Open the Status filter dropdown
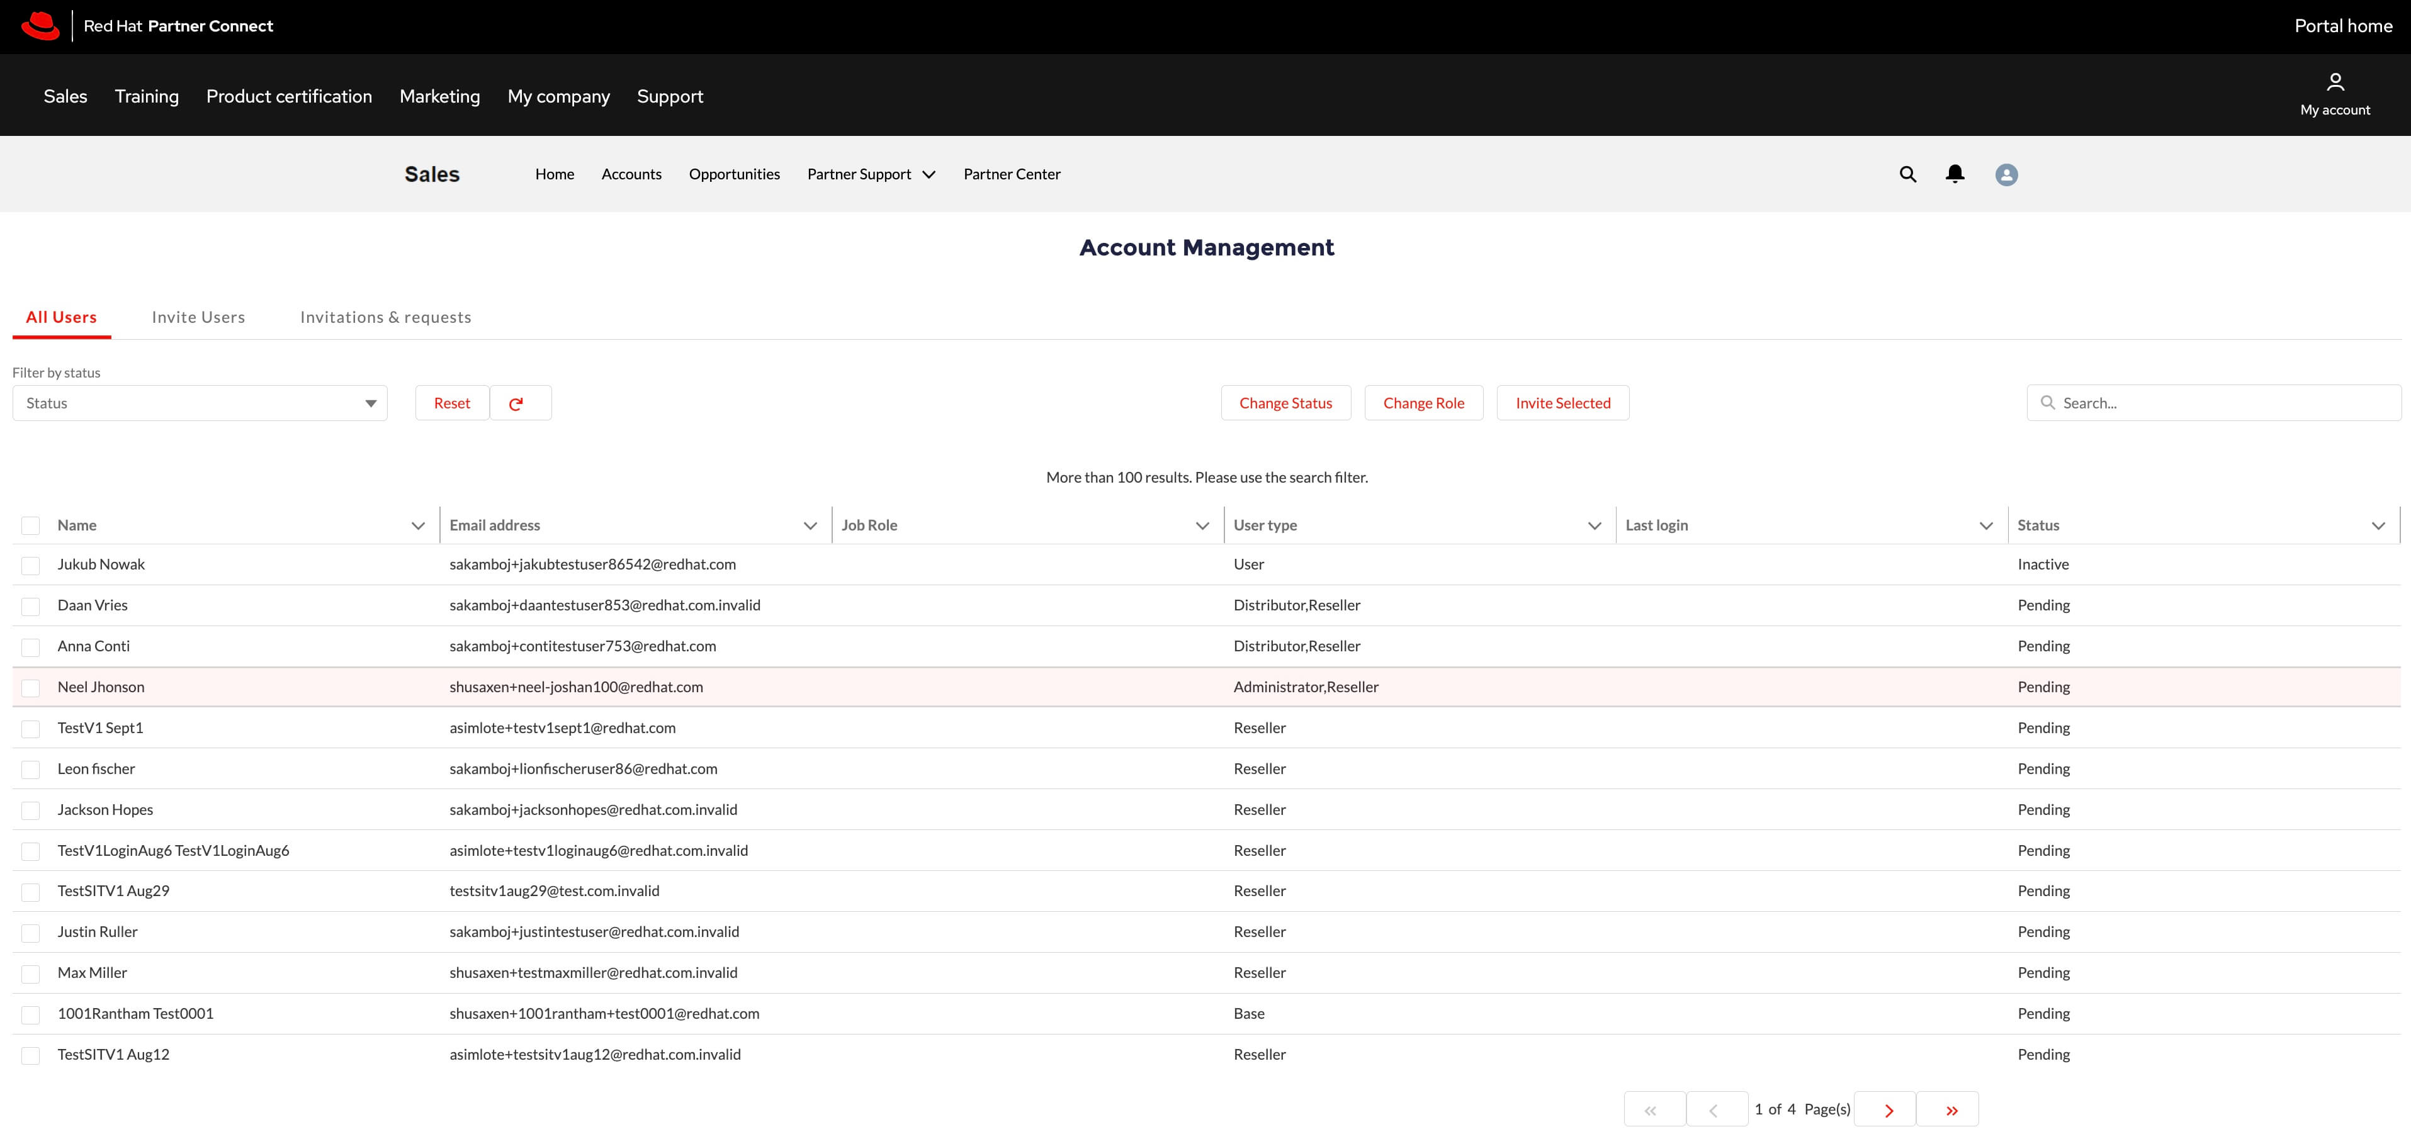This screenshot has height=1139, width=2411. pyautogui.click(x=200, y=403)
